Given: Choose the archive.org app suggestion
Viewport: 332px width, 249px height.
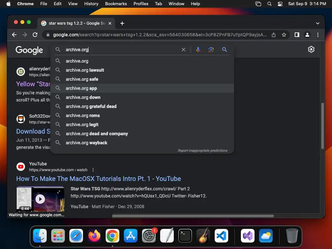Looking at the screenshot, I should coord(142,88).
